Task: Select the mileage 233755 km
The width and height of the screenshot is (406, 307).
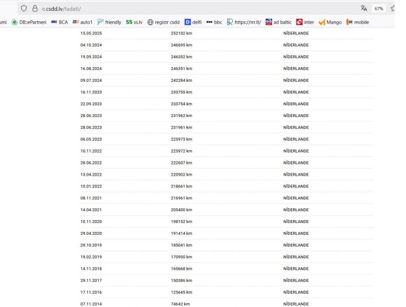Action: pos(181,92)
